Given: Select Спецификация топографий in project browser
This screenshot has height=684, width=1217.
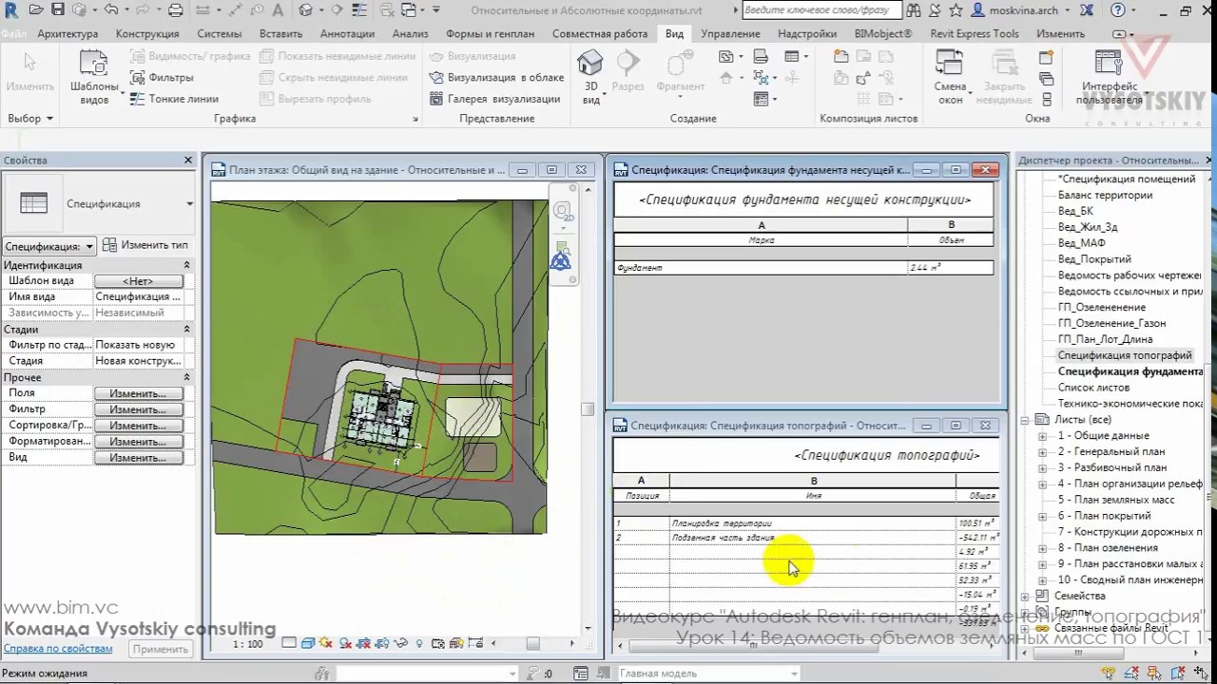Looking at the screenshot, I should click(x=1125, y=355).
